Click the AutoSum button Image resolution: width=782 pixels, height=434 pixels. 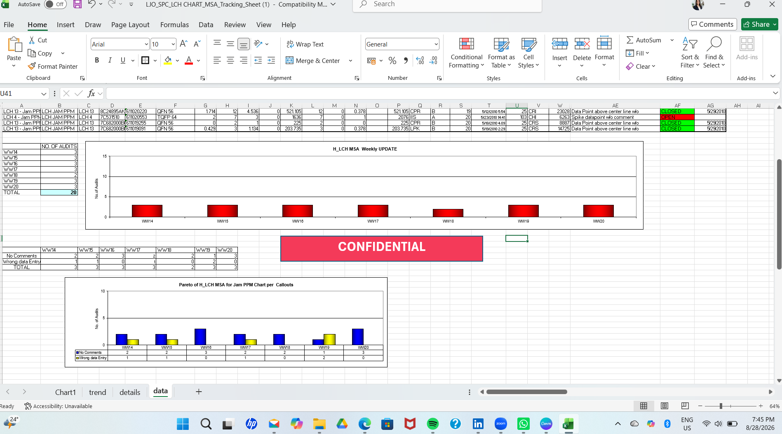coord(644,40)
